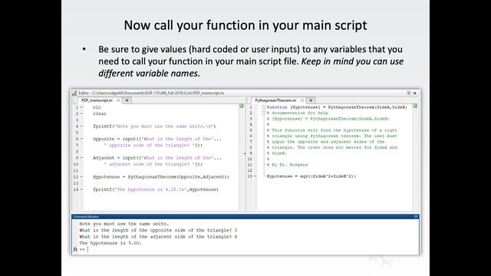The width and height of the screenshot is (491, 276).
Task: Open Command Window actions dropdown
Action: coord(416,216)
